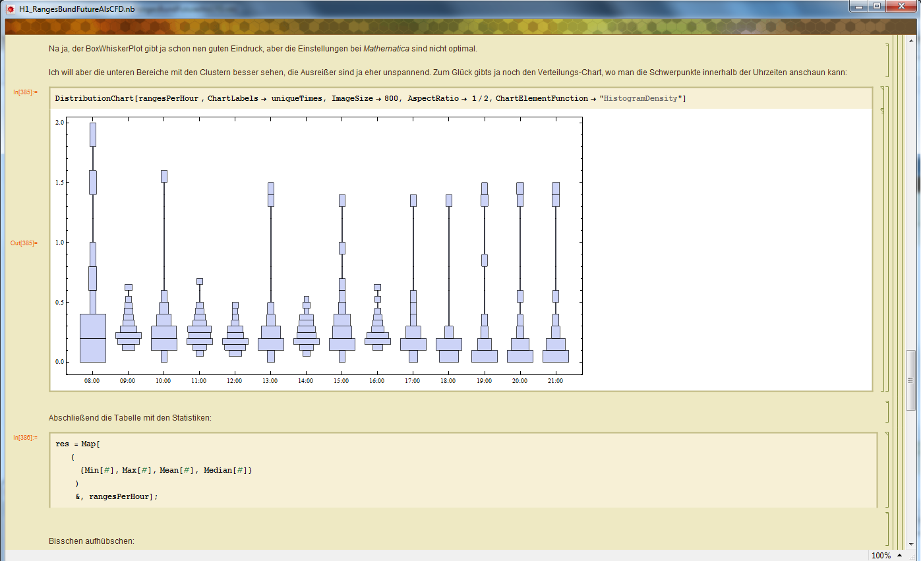Click the Out[385] cell label
The image size is (921, 561).
[x=24, y=243]
